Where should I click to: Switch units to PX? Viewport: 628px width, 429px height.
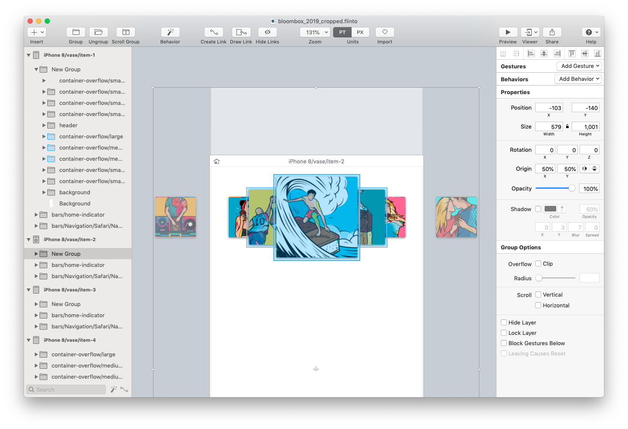(360, 32)
